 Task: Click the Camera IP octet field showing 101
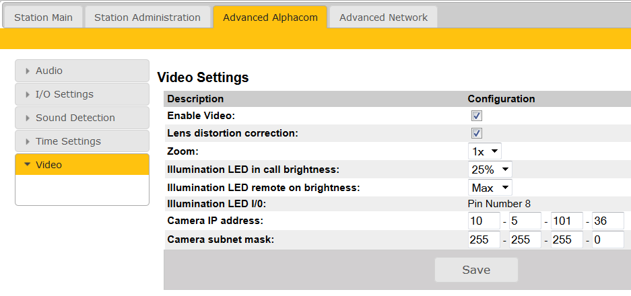click(566, 221)
